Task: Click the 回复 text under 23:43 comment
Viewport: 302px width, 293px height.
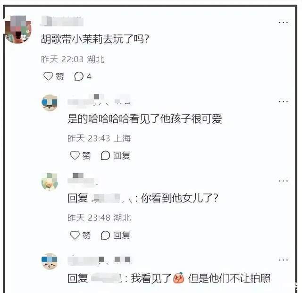Action: click(122, 155)
